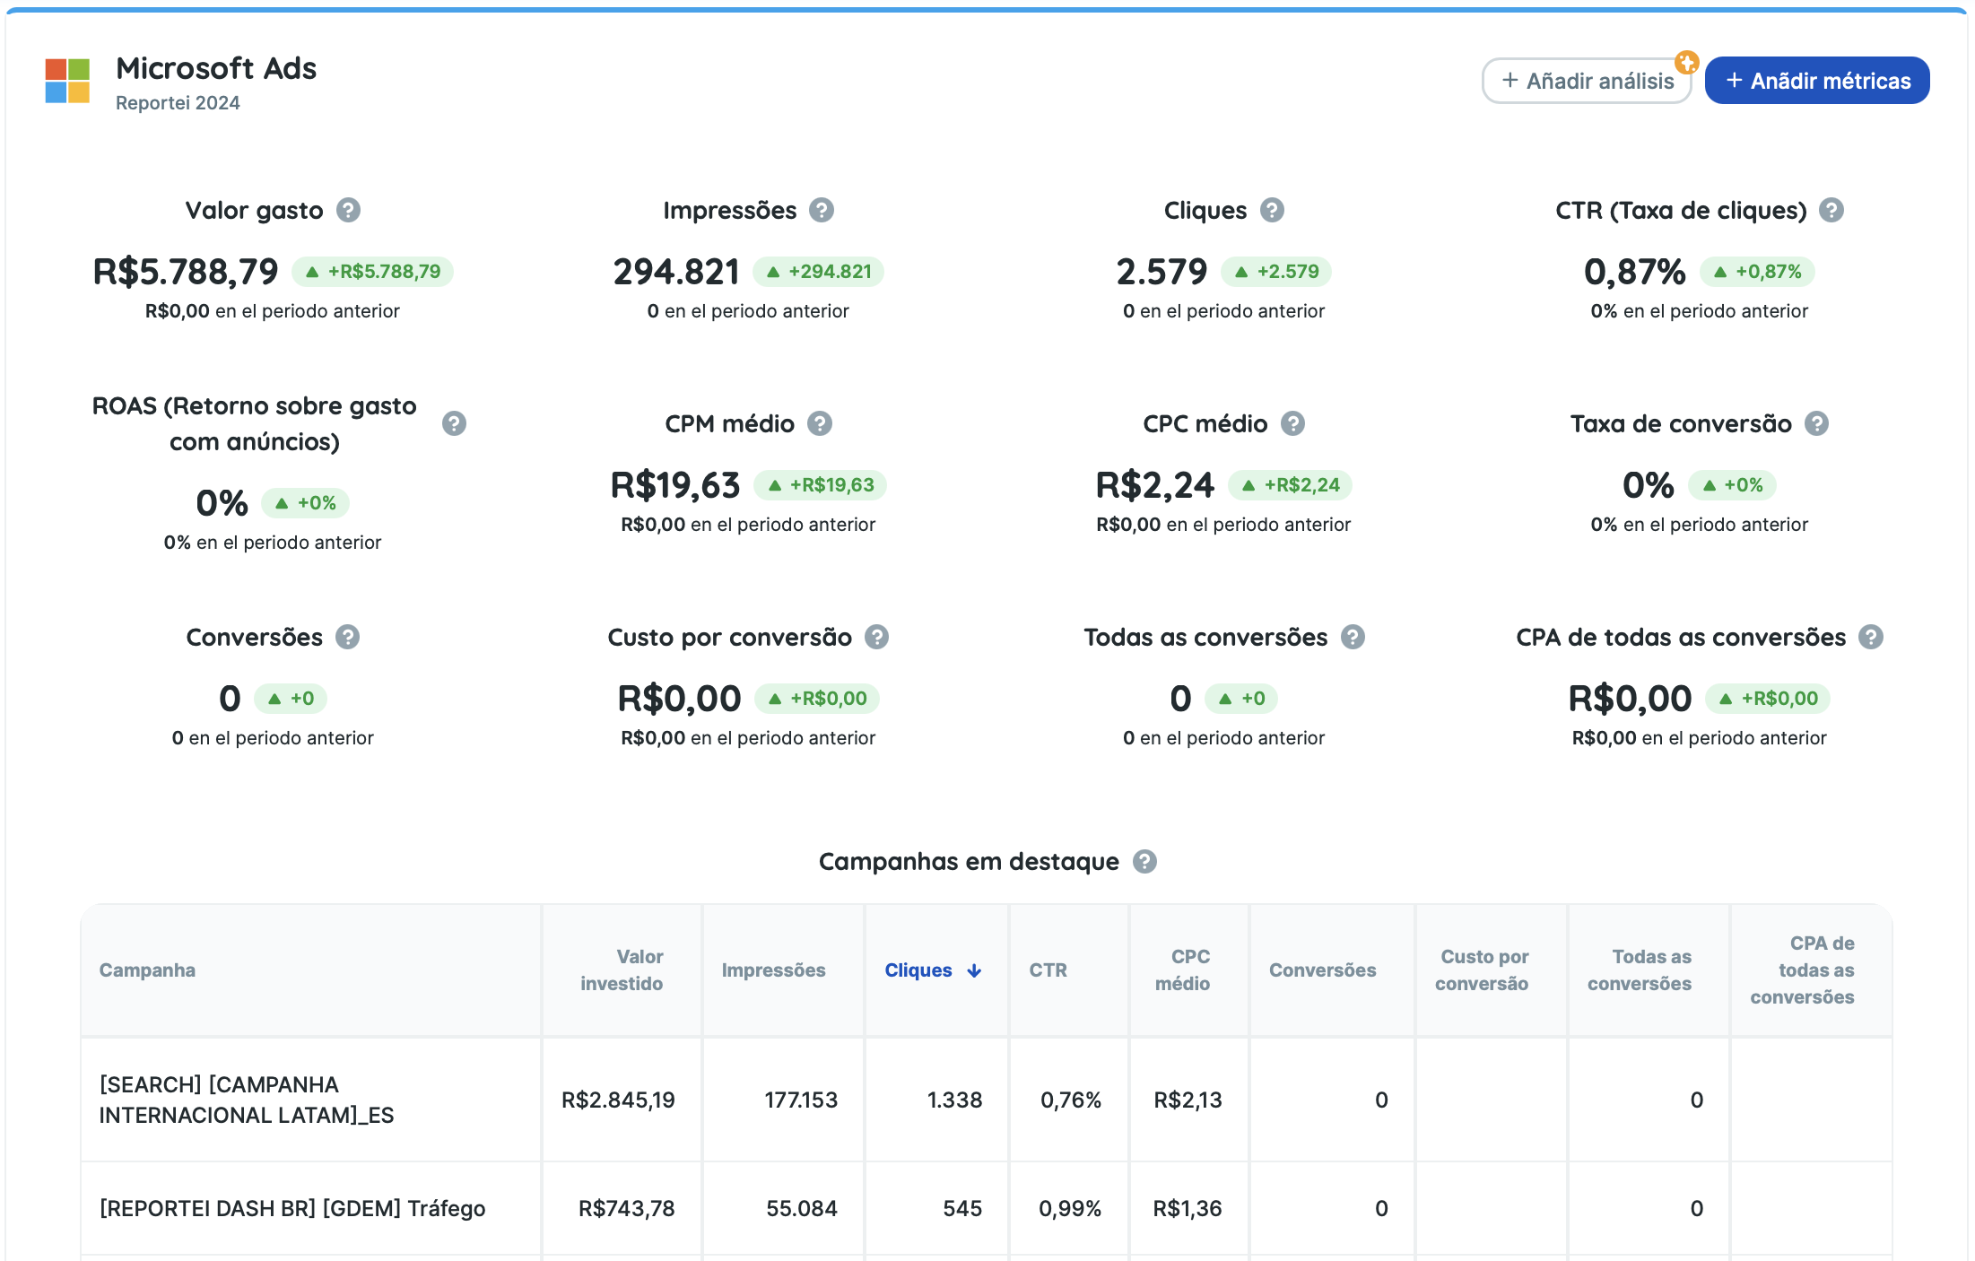Click the ROAS help question mark icon

point(454,423)
